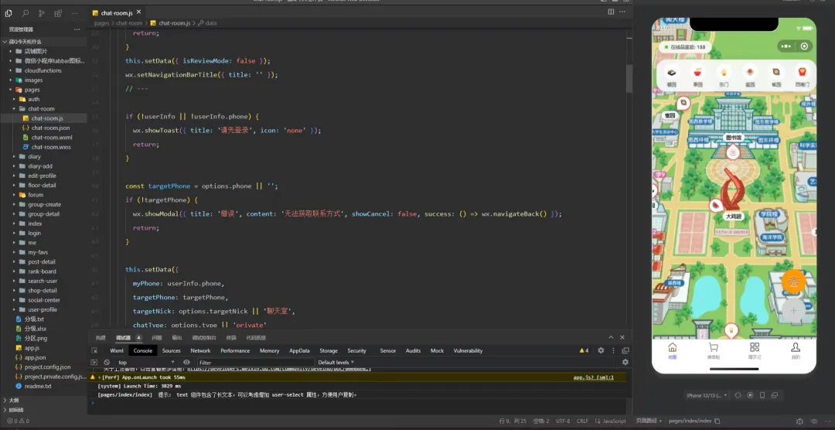The height and width of the screenshot is (430, 835).
Task: Open the source control icon in activity bar
Action: tap(42, 13)
